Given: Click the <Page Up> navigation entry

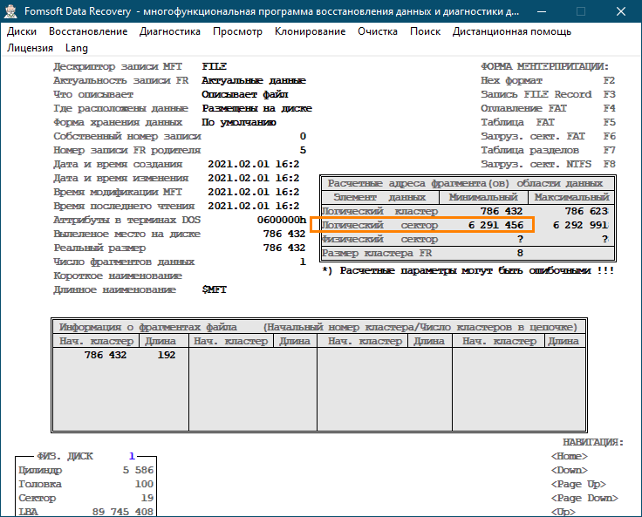Looking at the screenshot, I should coord(578,484).
